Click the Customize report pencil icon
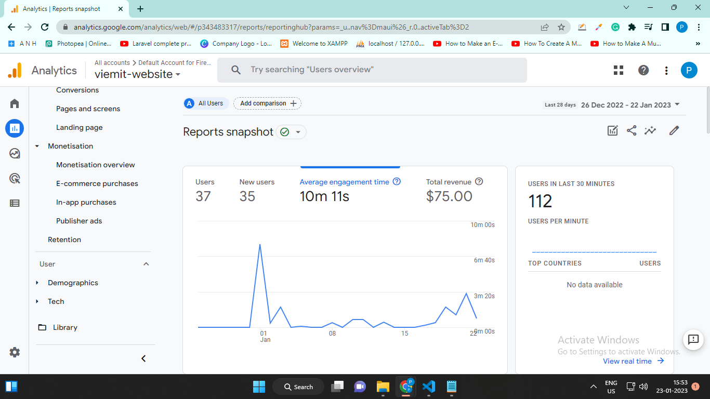Image resolution: width=710 pixels, height=399 pixels. coord(674,131)
